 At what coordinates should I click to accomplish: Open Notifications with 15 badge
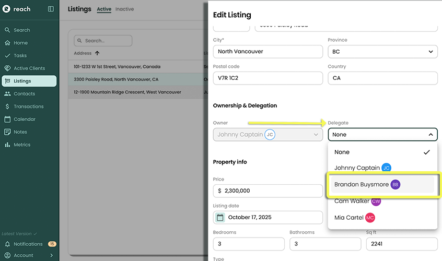[29, 244]
